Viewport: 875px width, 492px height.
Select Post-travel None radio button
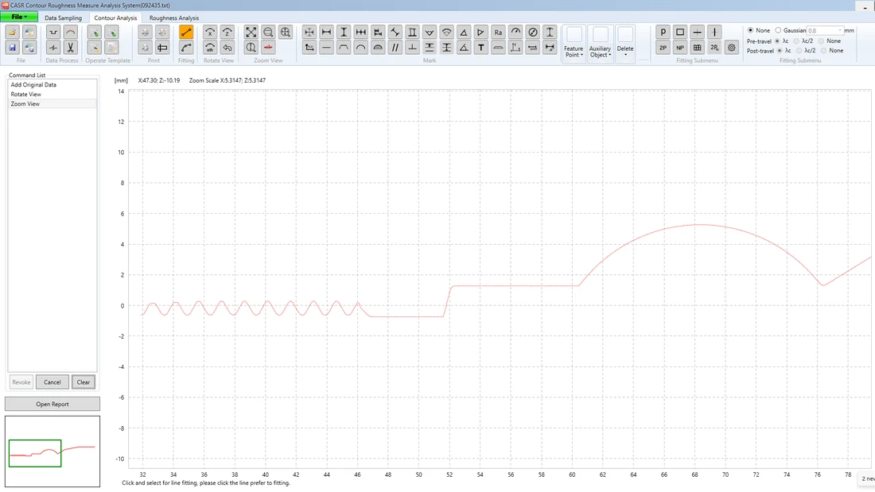(x=823, y=50)
